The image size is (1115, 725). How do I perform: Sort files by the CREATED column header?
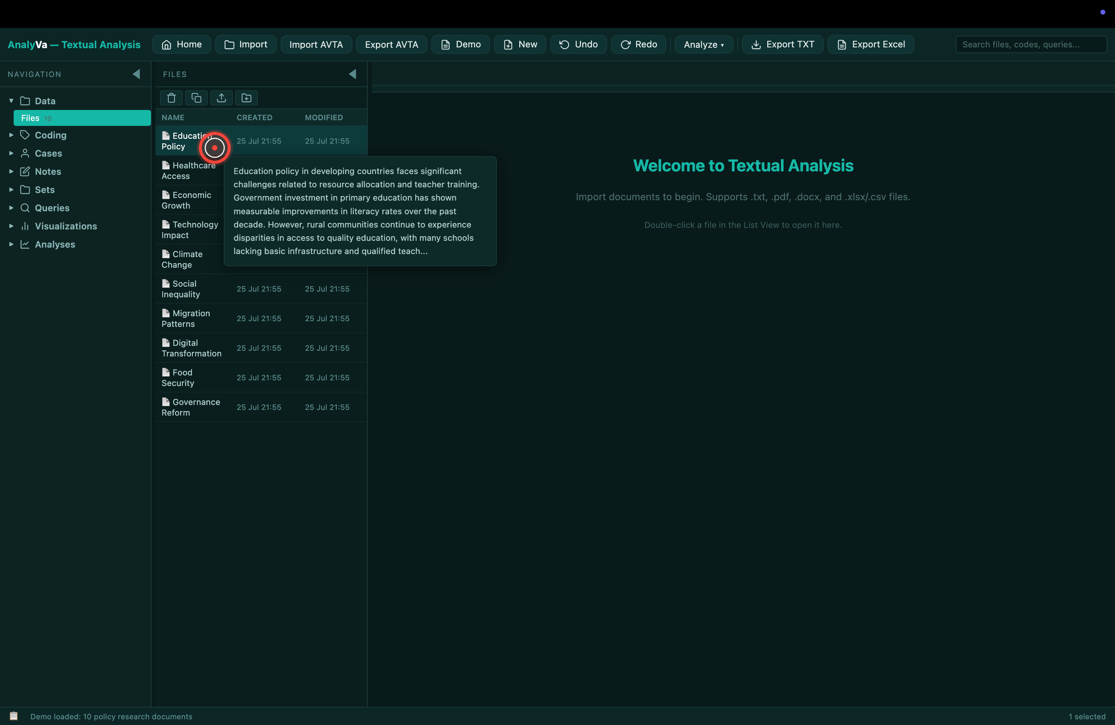[254, 118]
